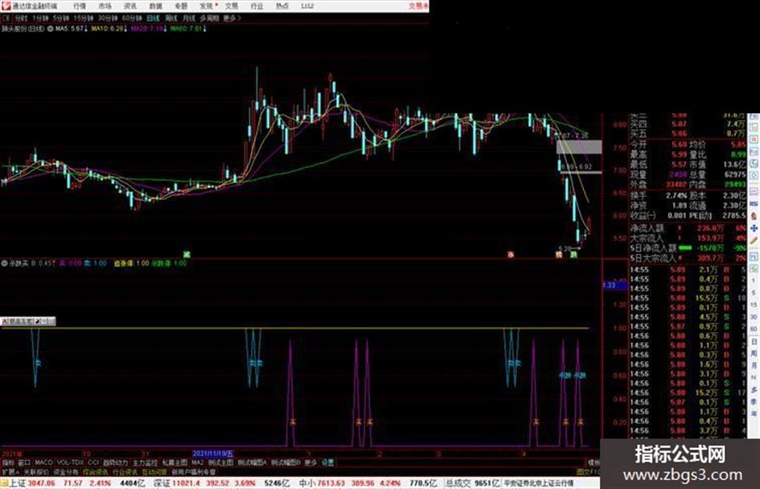Switch chart to 30分钟 period
The width and height of the screenshot is (760, 489).
(108, 18)
